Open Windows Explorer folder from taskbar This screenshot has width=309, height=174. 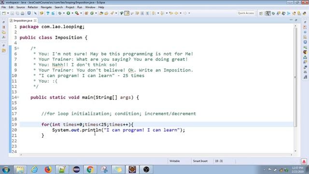(x=20, y=170)
